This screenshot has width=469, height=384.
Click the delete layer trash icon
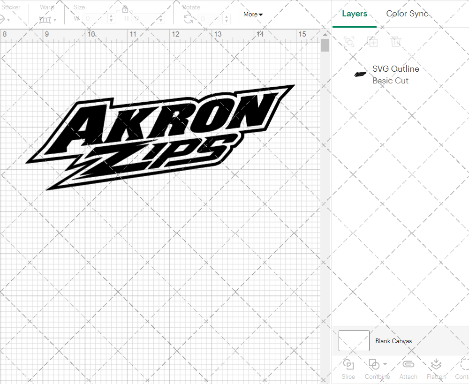click(396, 42)
